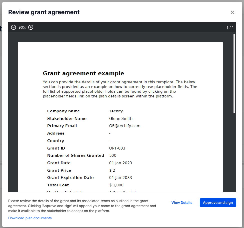Click the Approve and sign button

tap(218, 203)
